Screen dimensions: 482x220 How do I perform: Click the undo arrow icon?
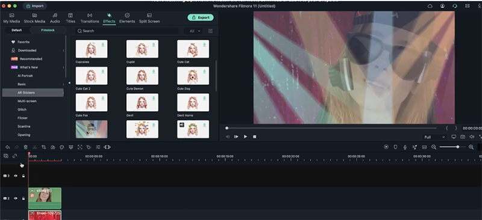point(8,147)
